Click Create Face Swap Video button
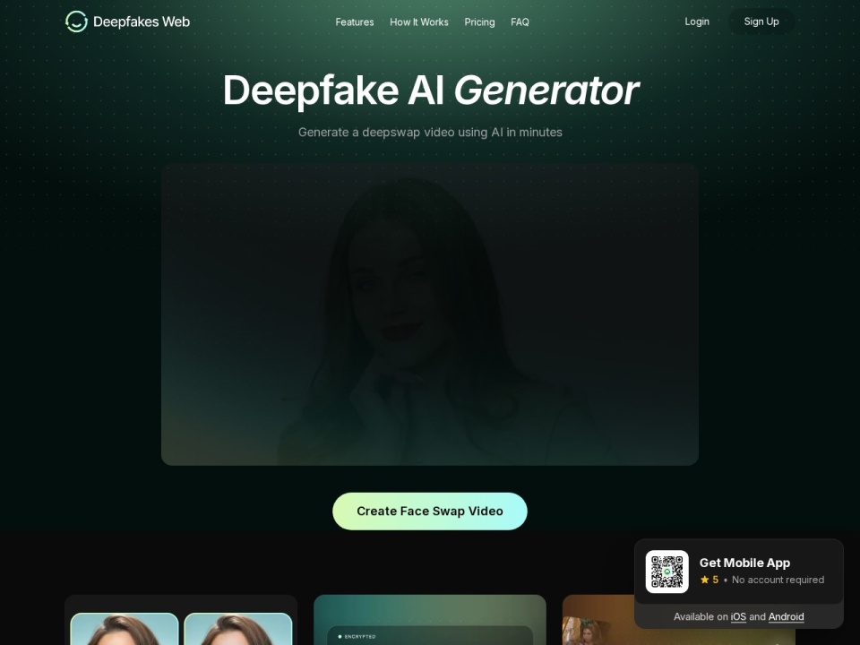Viewport: 860px width, 645px height. click(429, 512)
